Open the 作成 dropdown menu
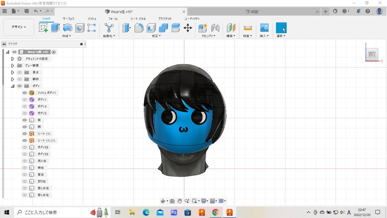 pyautogui.click(x=66, y=36)
